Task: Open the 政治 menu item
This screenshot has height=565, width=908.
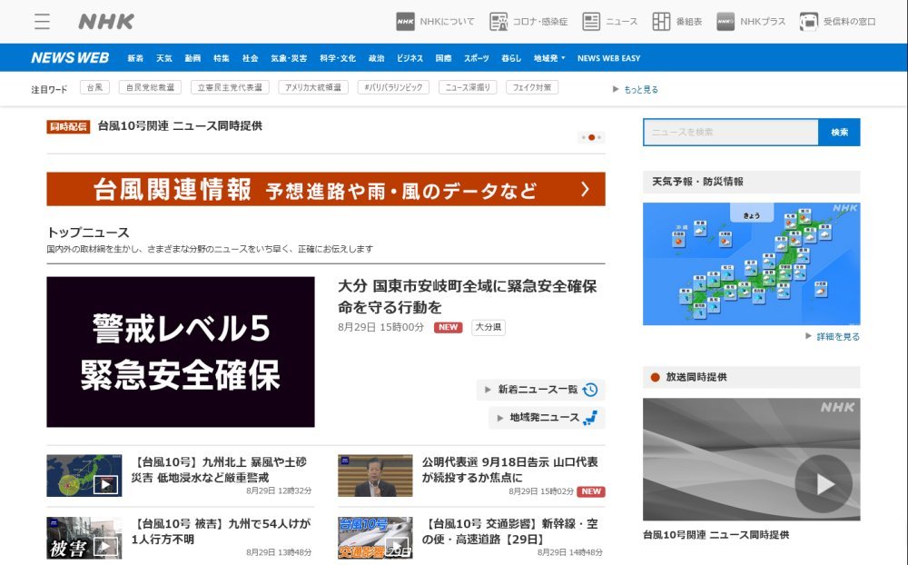Action: pyautogui.click(x=377, y=58)
